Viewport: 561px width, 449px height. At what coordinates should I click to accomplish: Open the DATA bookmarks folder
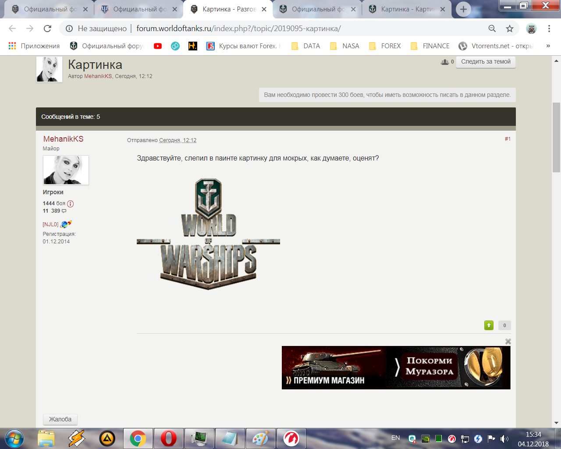(x=306, y=46)
